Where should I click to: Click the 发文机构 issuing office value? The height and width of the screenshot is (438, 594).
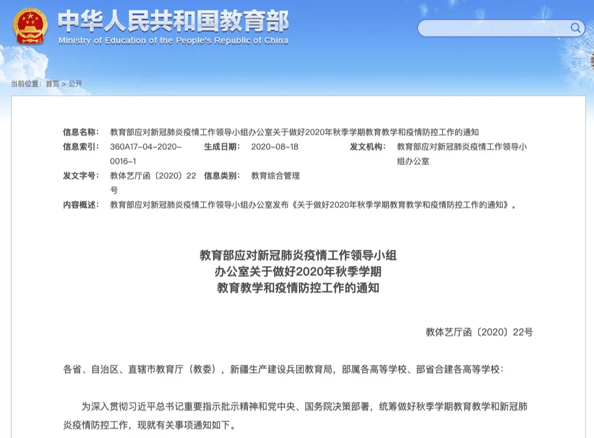[x=462, y=153]
